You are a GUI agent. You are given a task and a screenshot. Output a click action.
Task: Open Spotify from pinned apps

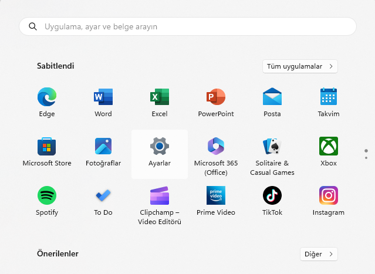coord(47,201)
